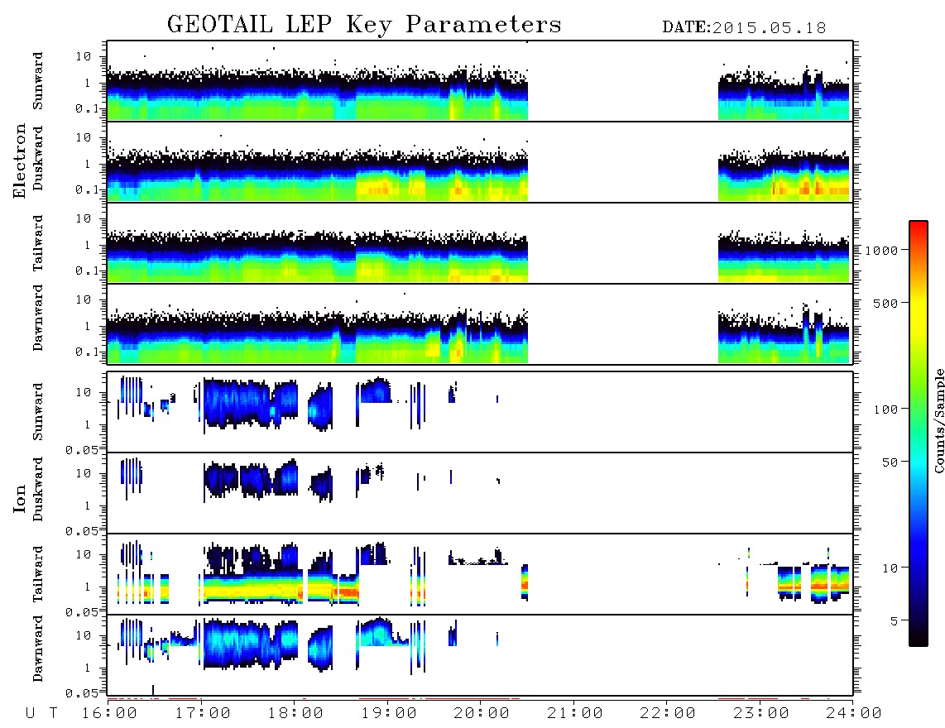This screenshot has height=728, width=945.
Task: Click the 23:00 time tick label
Action: click(761, 714)
